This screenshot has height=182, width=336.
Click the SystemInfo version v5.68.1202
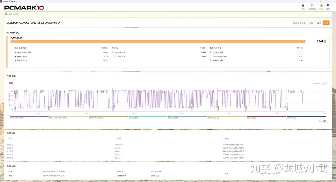[155, 175]
